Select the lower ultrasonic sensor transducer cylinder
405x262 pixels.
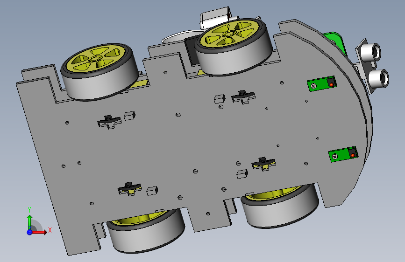tap(379, 78)
